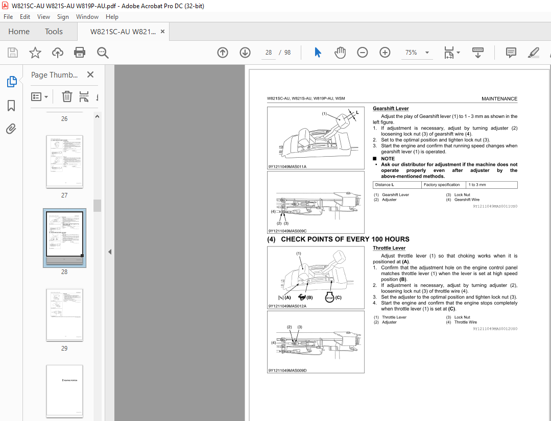Close the W821SC-AU document tab
Screen dimensions: 551x421
[162, 32]
